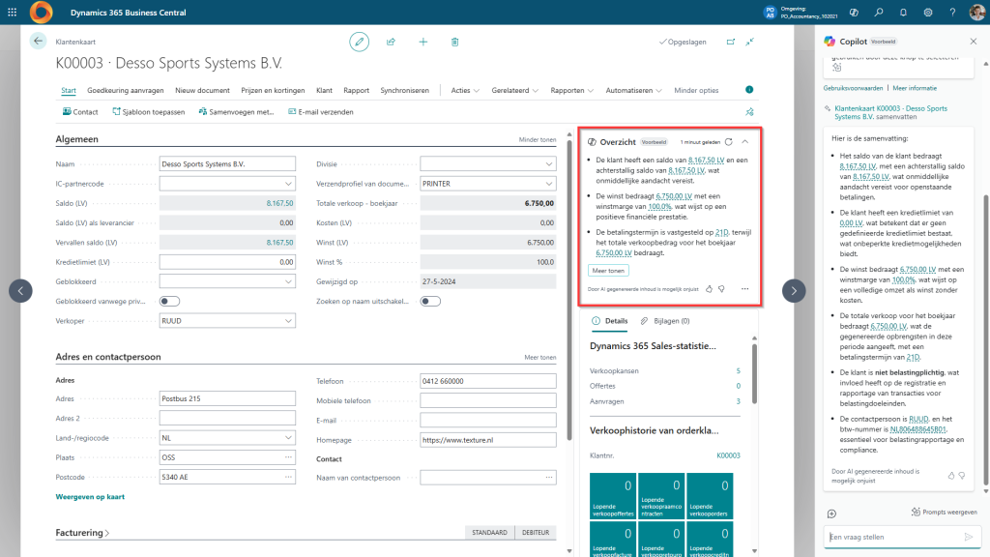
Task: Create a new record with plus icon
Action: coord(423,42)
